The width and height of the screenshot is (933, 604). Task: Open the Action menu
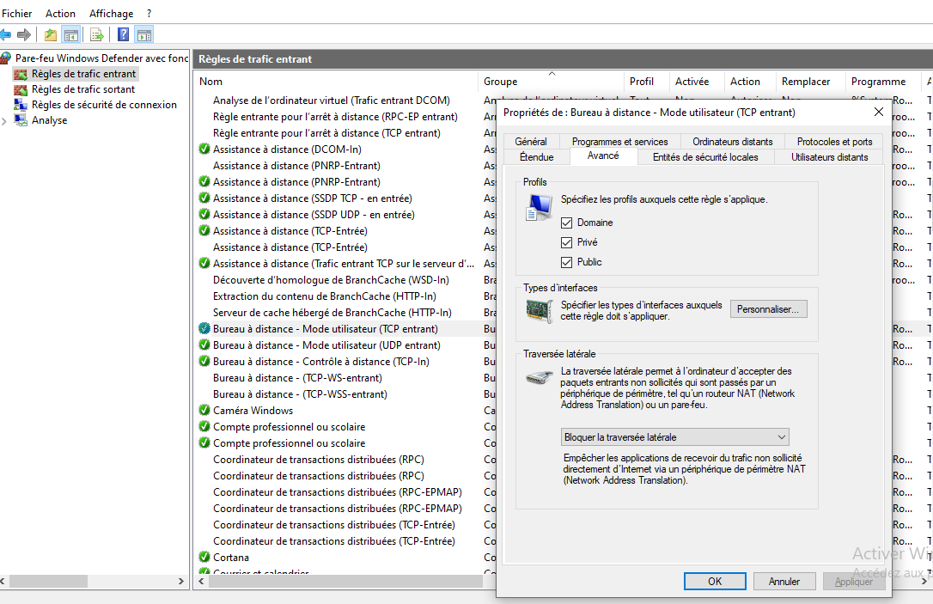[x=61, y=13]
